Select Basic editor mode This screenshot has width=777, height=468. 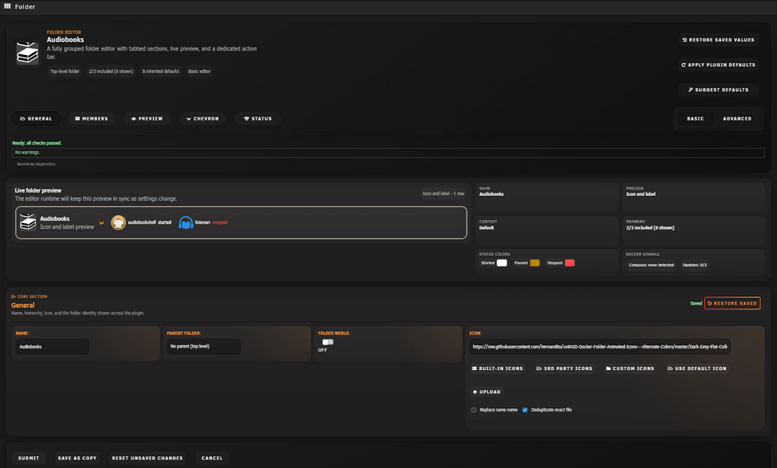click(695, 118)
